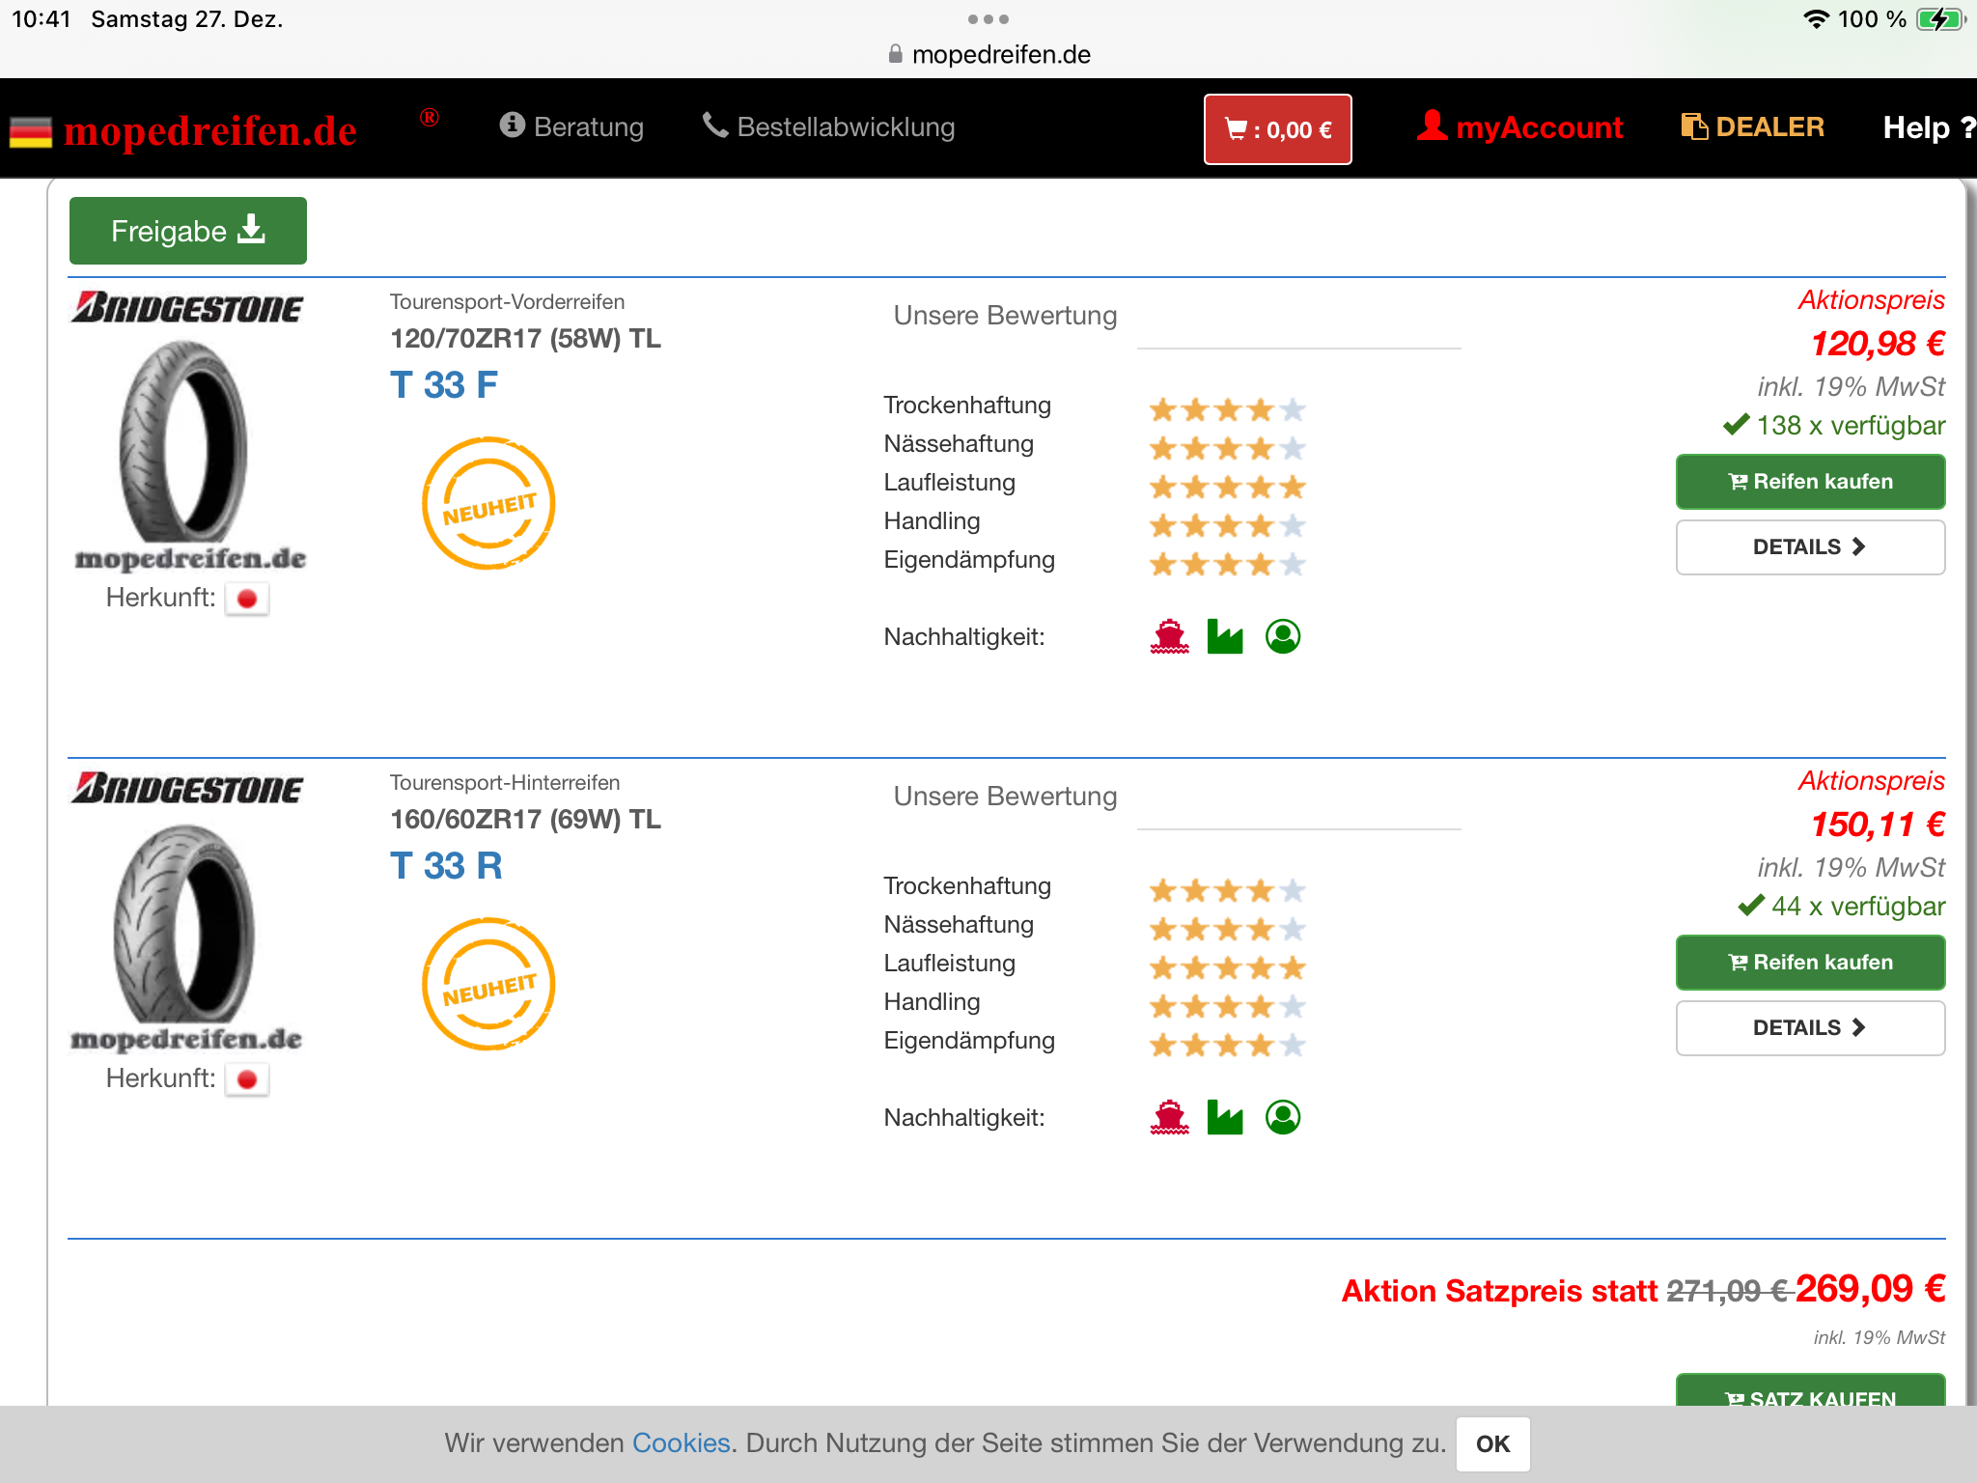This screenshot has height=1483, width=1977.
Task: Buy the T 33 F front tire
Action: tap(1809, 482)
